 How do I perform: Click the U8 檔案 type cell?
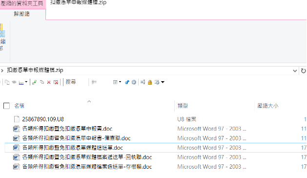tap(186, 119)
